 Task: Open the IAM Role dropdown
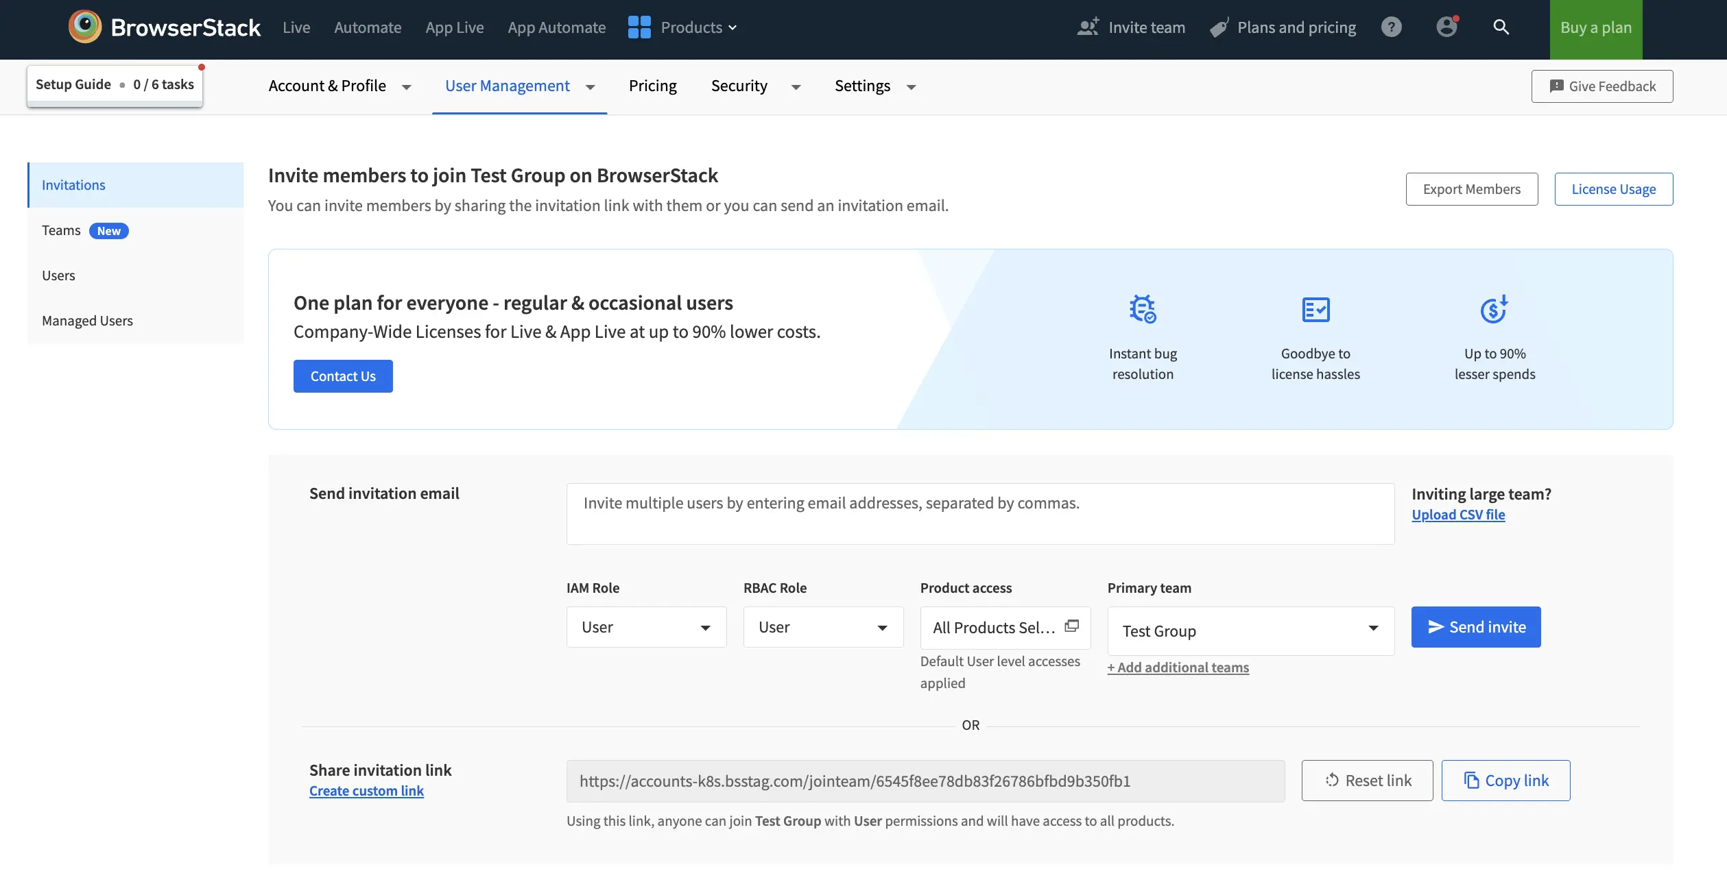point(646,626)
